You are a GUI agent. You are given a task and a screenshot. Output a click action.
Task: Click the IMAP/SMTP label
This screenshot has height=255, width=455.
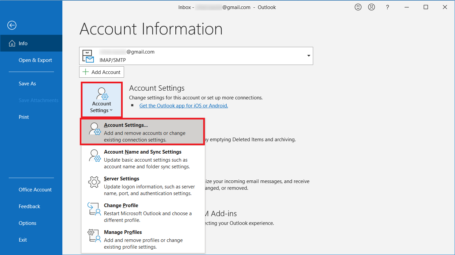pos(113,60)
